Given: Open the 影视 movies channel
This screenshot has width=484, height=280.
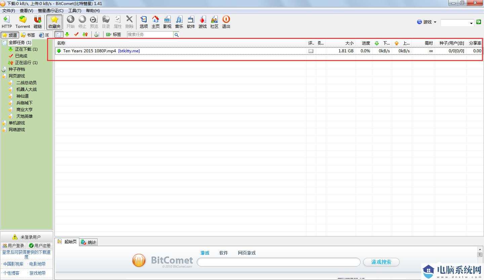Looking at the screenshot, I should [x=167, y=22].
